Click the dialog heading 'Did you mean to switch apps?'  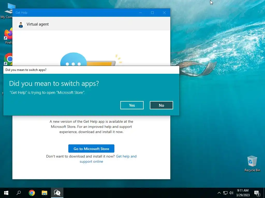(x=54, y=84)
